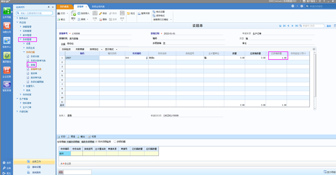Click the 草稿 draft icon

(x=79, y=20)
